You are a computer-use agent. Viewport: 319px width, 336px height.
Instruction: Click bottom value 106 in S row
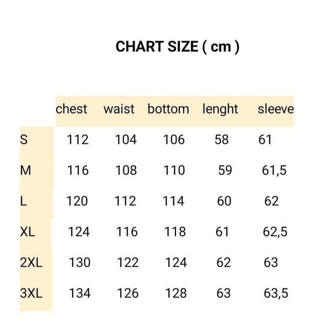point(174,140)
